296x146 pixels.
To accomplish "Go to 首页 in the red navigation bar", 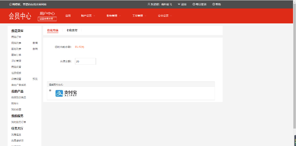I will (x=68, y=16).
